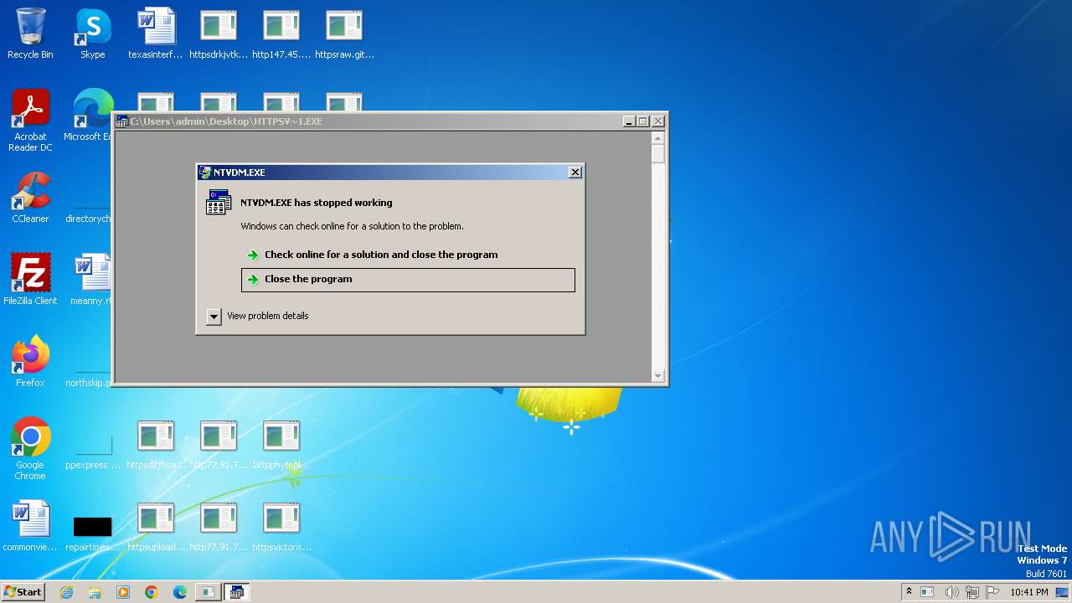1072x603 pixels.
Task: Launch Skype from the desktop
Action: [92, 33]
